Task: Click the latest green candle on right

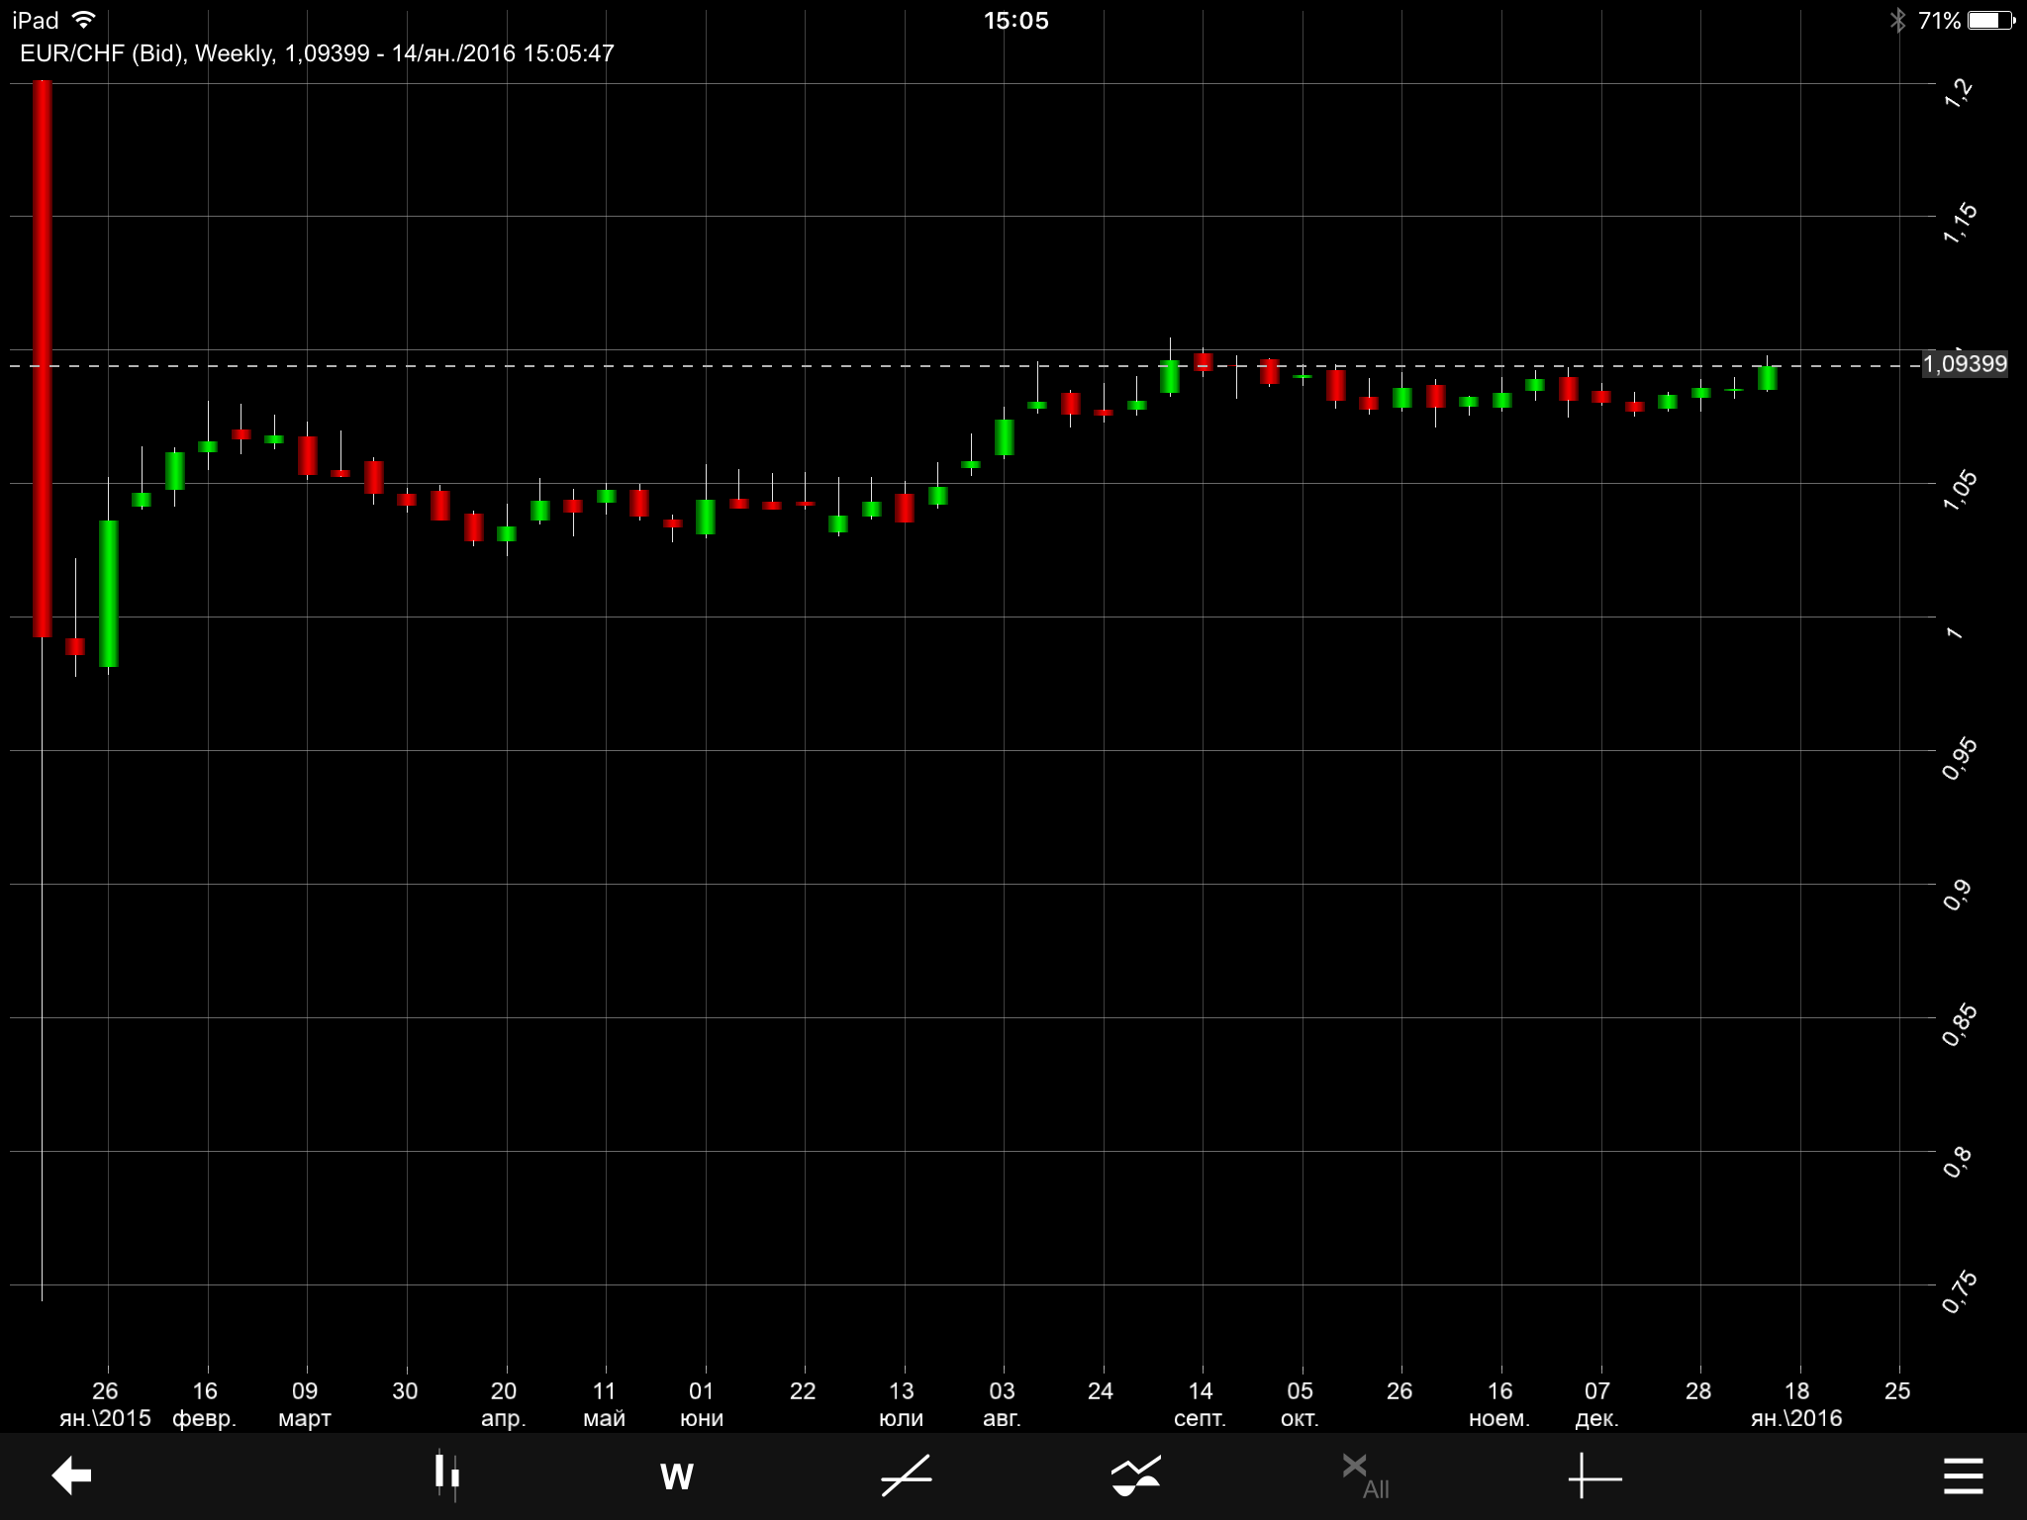Action: [1767, 378]
